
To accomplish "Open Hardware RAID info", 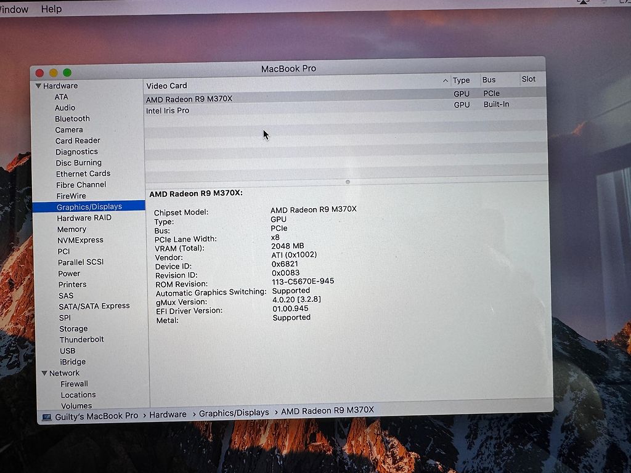I will pyautogui.click(x=84, y=218).
